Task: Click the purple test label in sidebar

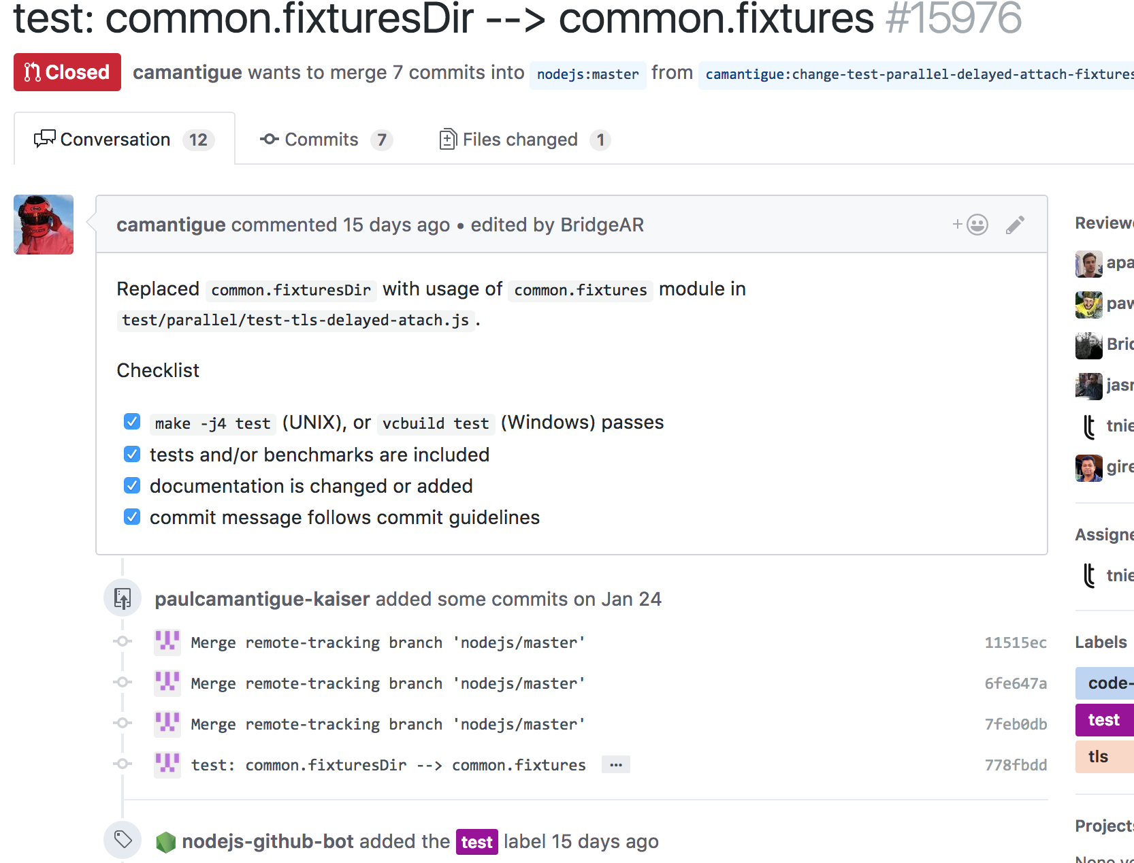Action: click(1104, 720)
